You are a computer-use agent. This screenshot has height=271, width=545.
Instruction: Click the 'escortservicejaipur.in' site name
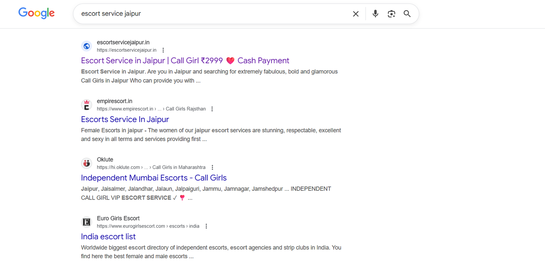[123, 43]
